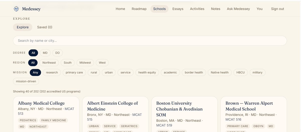Navigate to Activities

197,9
